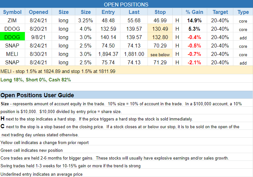Click the -0.7% gain cell
Screen dimensions: 253x177
point(194,54)
